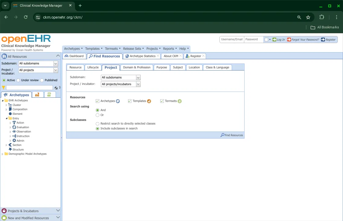Switch to the Termsets tab with green icon
Viewport: 343px width, 221px height.
(49, 95)
